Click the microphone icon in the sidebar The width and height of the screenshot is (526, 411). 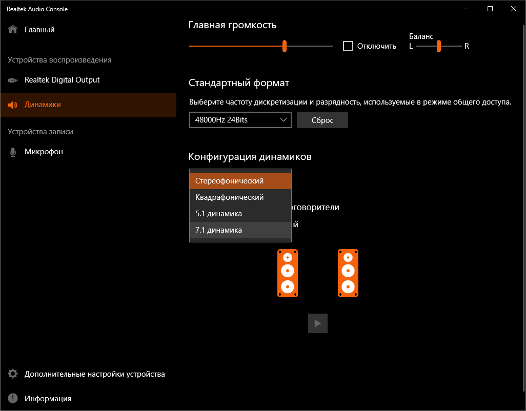[13, 152]
